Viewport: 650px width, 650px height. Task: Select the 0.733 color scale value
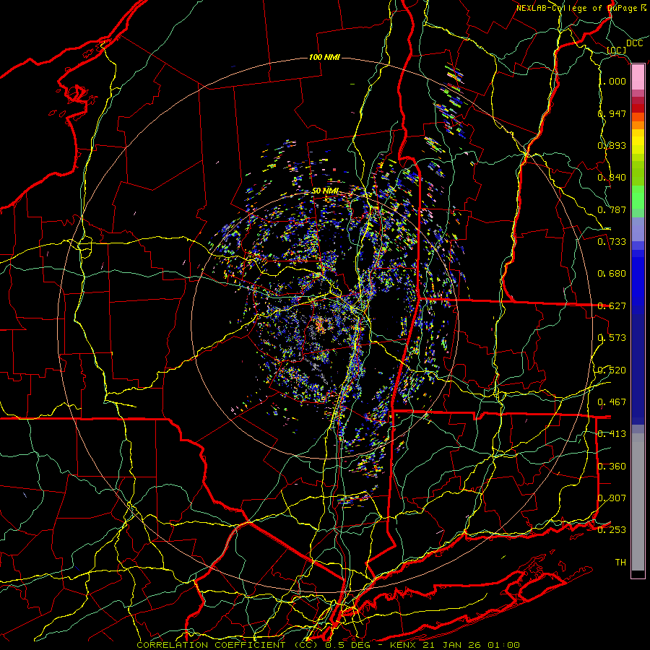coord(612,242)
